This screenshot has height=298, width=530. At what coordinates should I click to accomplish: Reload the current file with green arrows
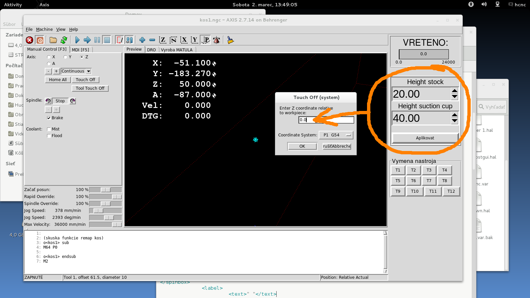64,40
